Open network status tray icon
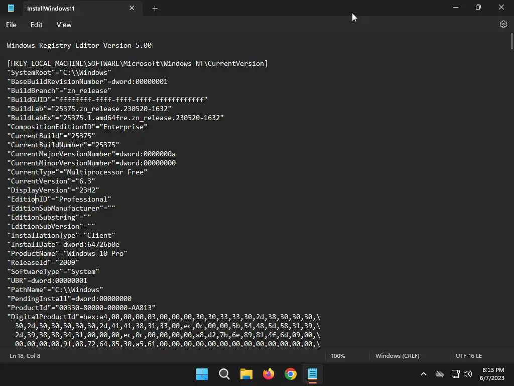Image resolution: width=514 pixels, height=386 pixels. 455,374
